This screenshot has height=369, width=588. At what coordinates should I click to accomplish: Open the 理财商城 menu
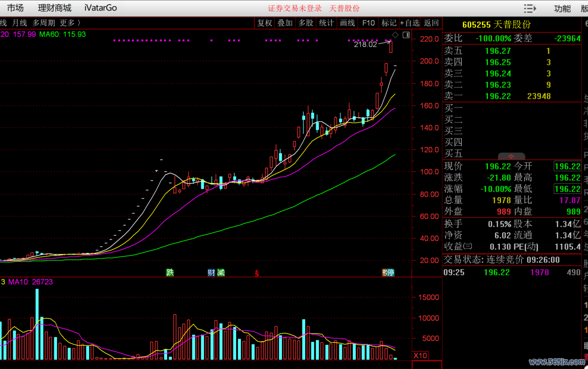tap(55, 8)
